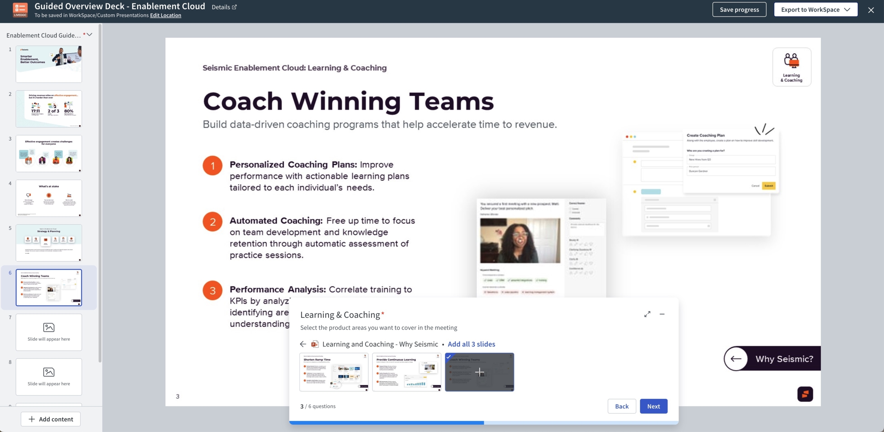Click the Coach Winning Teams slide title
The image size is (884, 432).
[x=348, y=101]
